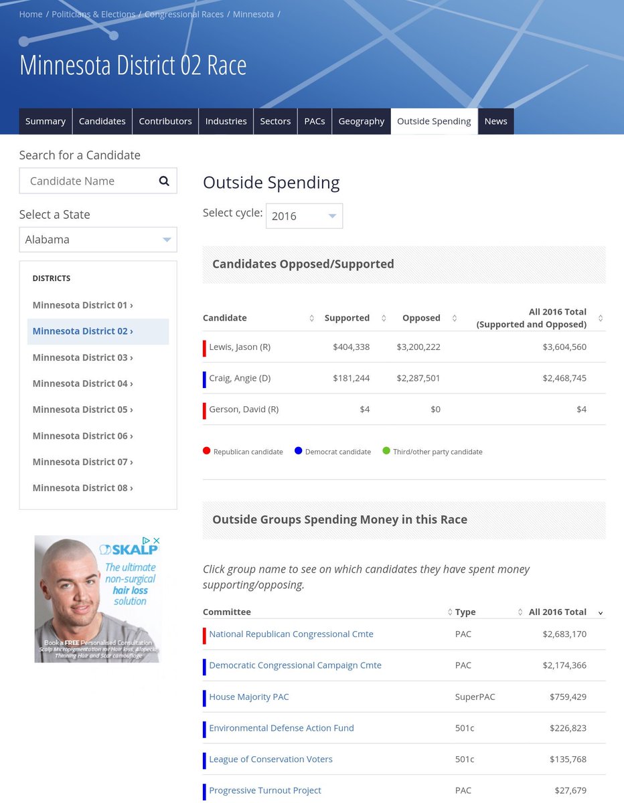Click the $3,604,560 total for Lewis
624x803 pixels.
tap(564, 347)
